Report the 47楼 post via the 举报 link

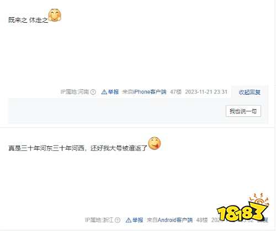pos(113,92)
